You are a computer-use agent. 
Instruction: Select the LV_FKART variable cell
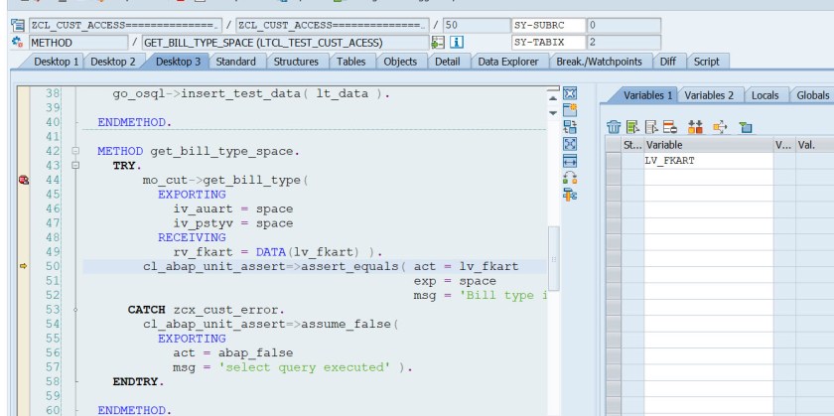(708, 160)
